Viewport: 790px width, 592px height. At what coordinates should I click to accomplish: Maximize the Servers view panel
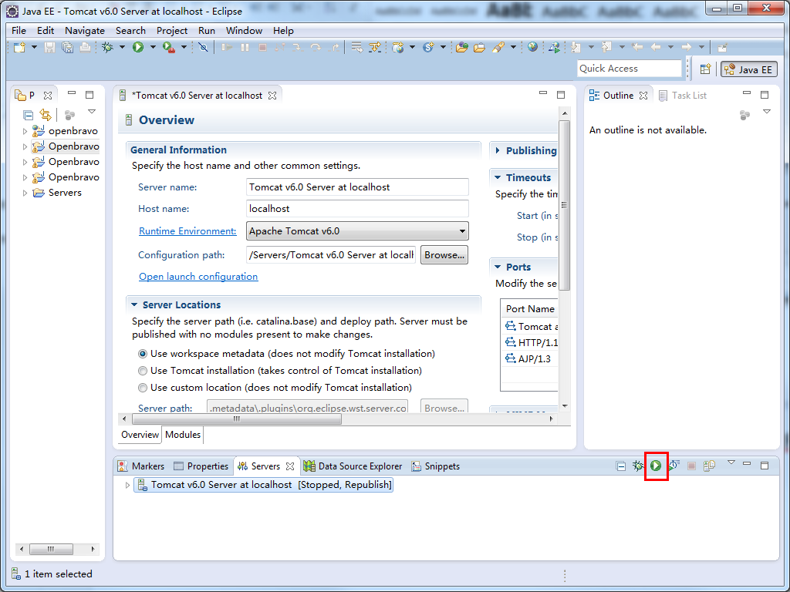(765, 466)
